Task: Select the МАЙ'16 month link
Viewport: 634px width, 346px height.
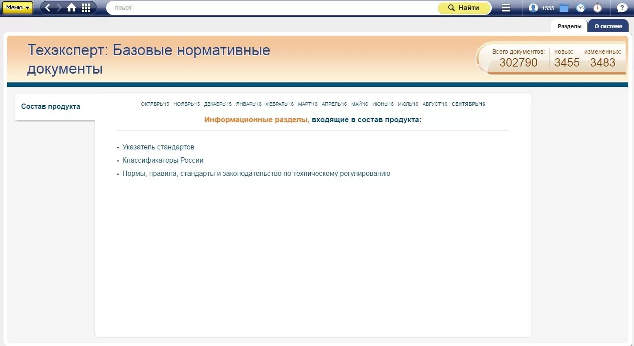Action: point(360,104)
